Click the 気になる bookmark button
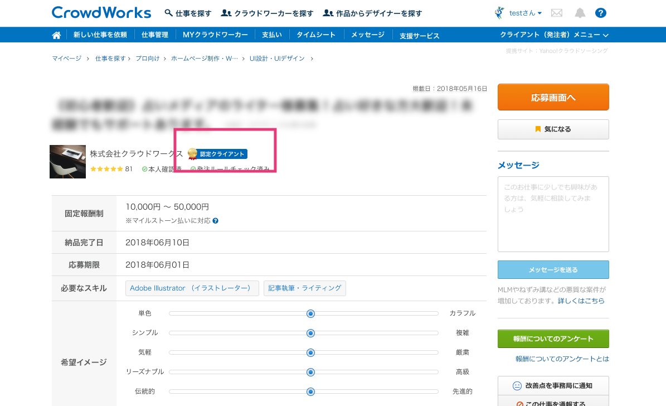This screenshot has height=406, width=666. coord(553,129)
